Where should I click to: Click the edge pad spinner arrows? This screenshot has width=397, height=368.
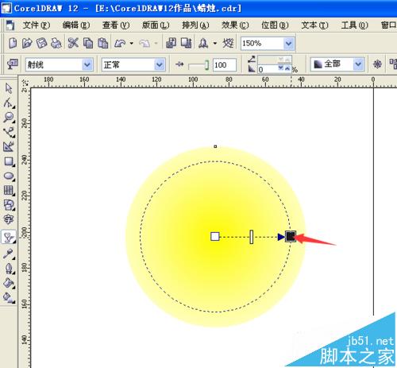pyautogui.click(x=284, y=68)
